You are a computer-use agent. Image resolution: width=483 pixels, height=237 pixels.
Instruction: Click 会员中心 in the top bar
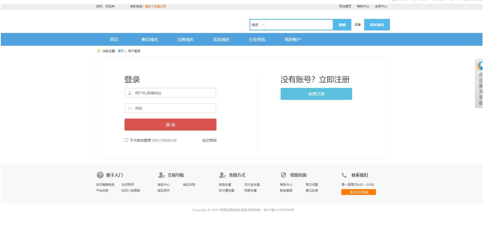tap(381, 6)
